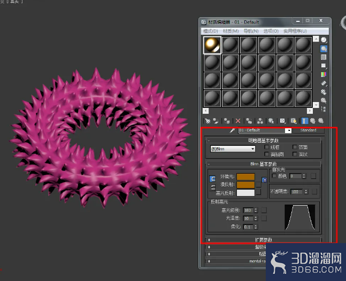The width and height of the screenshot is (346, 281).
Task: Click the Make Preview film-strip icon
Action: tap(324, 83)
